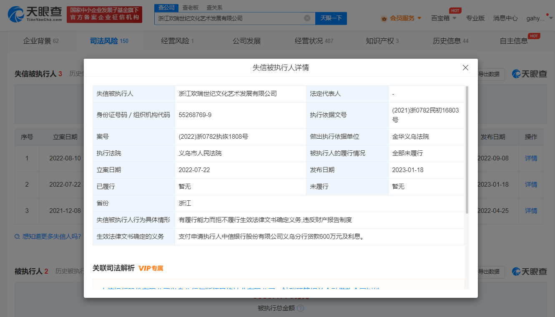Screen dimensions: 555x317
Task: Click the dialog's vertical scrollbar
Action: pos(467,150)
